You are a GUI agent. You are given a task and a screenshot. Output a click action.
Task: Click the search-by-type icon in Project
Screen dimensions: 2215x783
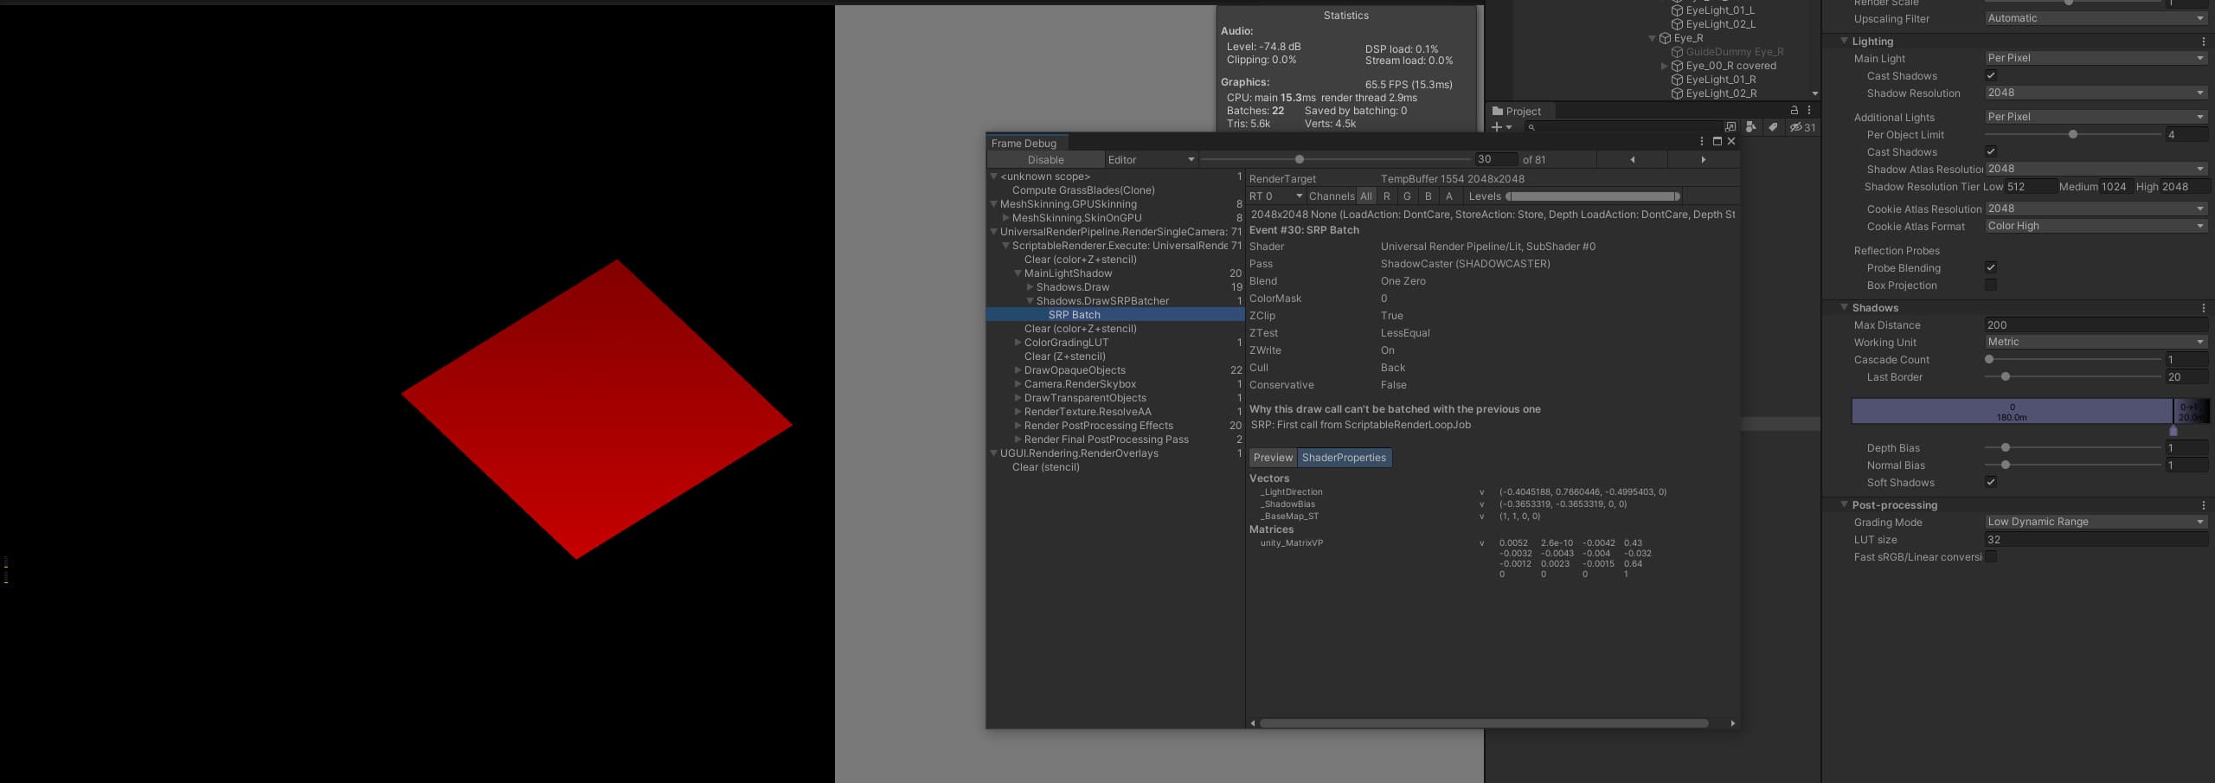pos(1750,127)
